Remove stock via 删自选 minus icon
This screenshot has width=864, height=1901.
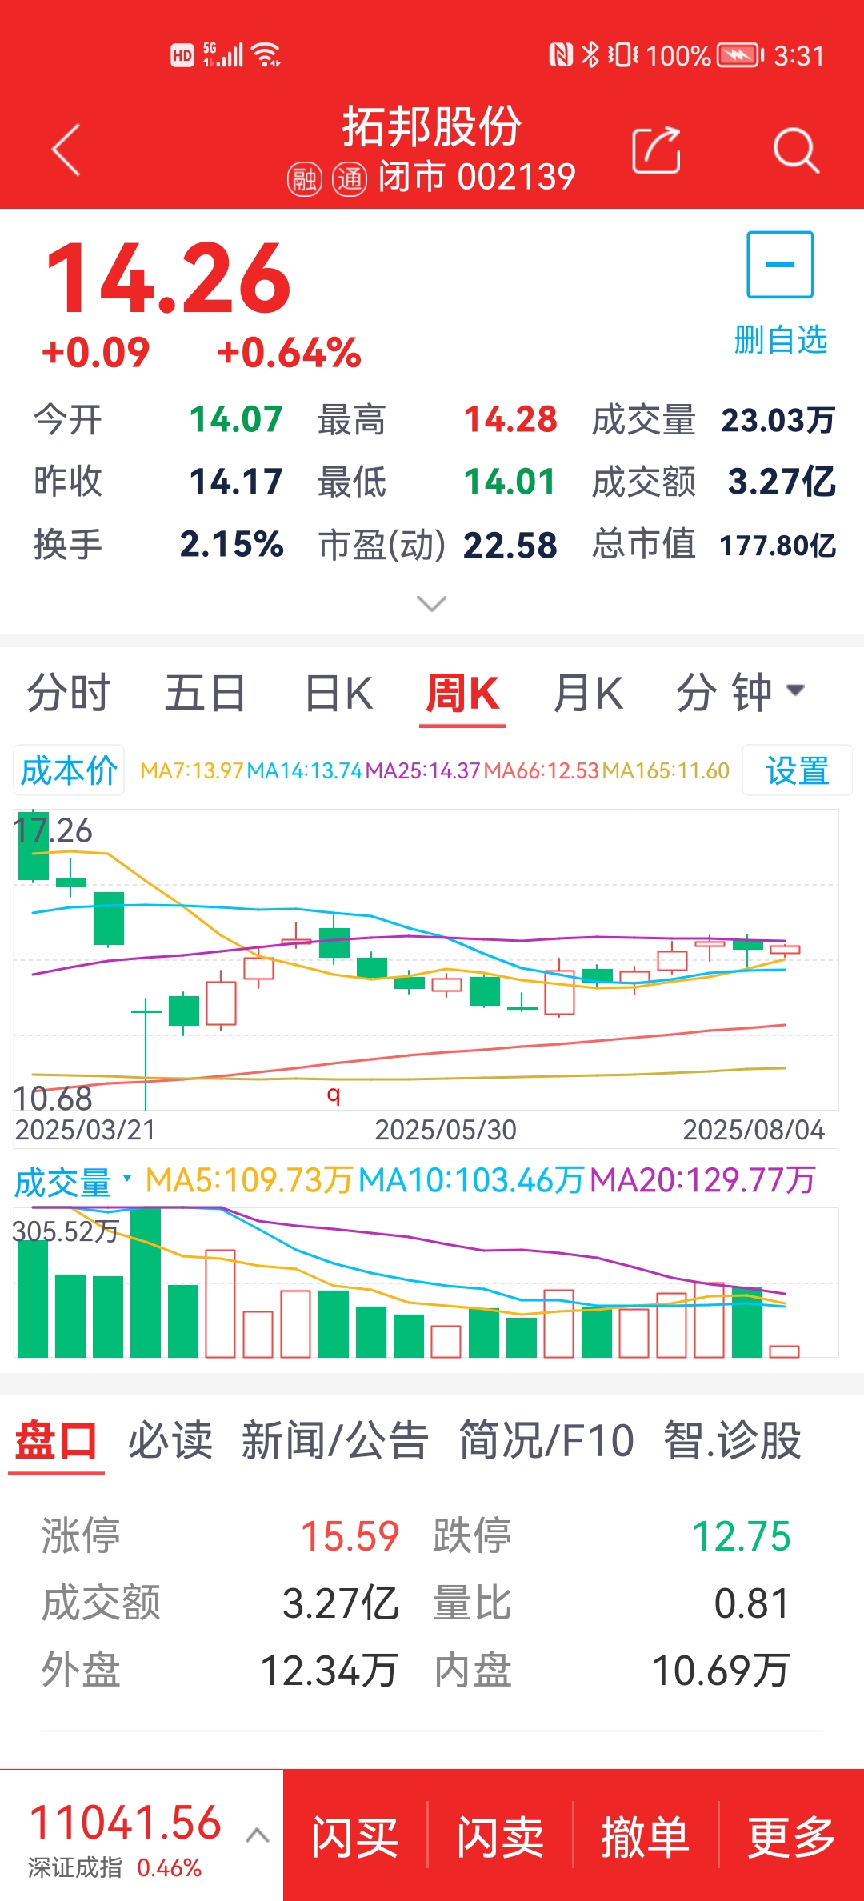(780, 265)
